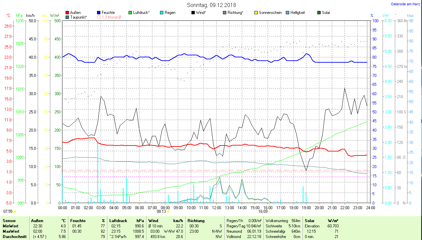Click the dark green Solar legend square
422x240 pixels.
pyautogui.click(x=319, y=13)
